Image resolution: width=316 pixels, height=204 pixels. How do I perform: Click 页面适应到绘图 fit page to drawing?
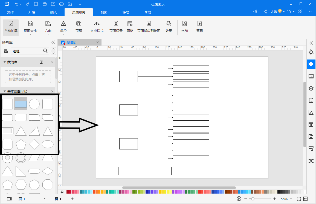(149, 27)
